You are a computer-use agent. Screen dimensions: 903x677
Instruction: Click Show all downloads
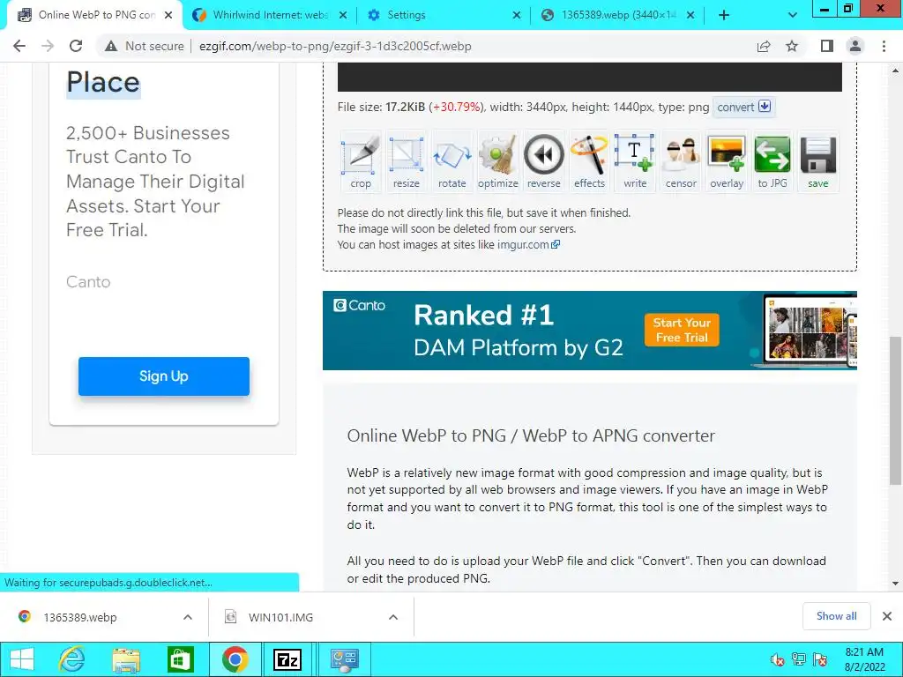pyautogui.click(x=836, y=616)
